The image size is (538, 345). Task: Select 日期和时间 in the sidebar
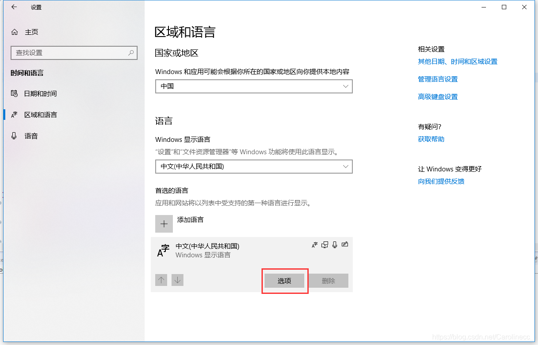[x=74, y=93]
